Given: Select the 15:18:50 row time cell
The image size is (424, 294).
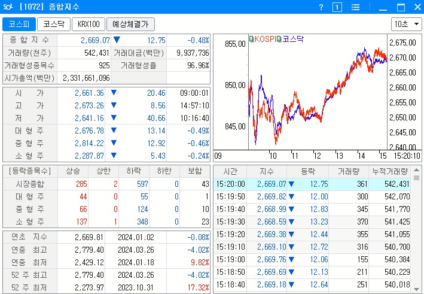Looking at the screenshot, I should point(230,272).
